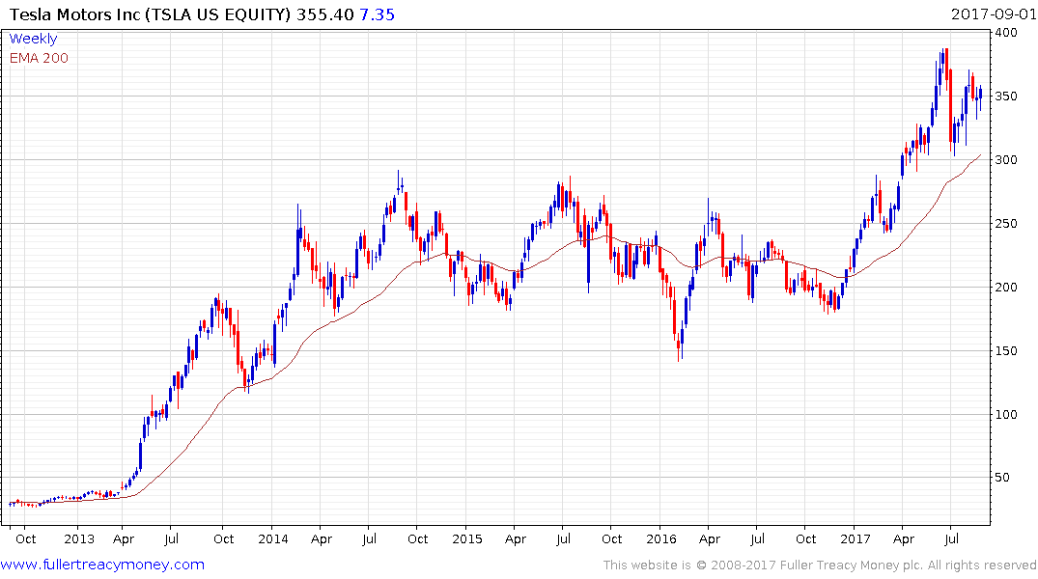Click the www.fullertreacymoney.com link

click(102, 565)
